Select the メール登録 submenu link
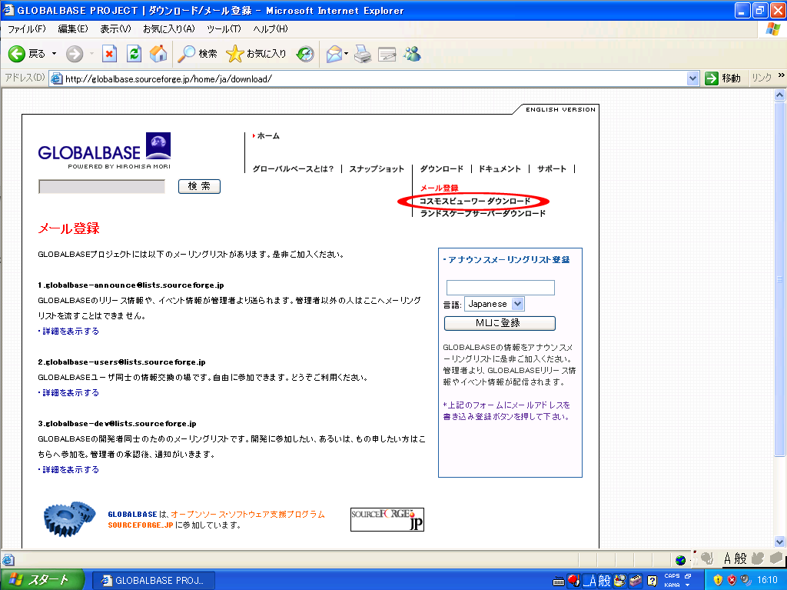 pos(439,188)
